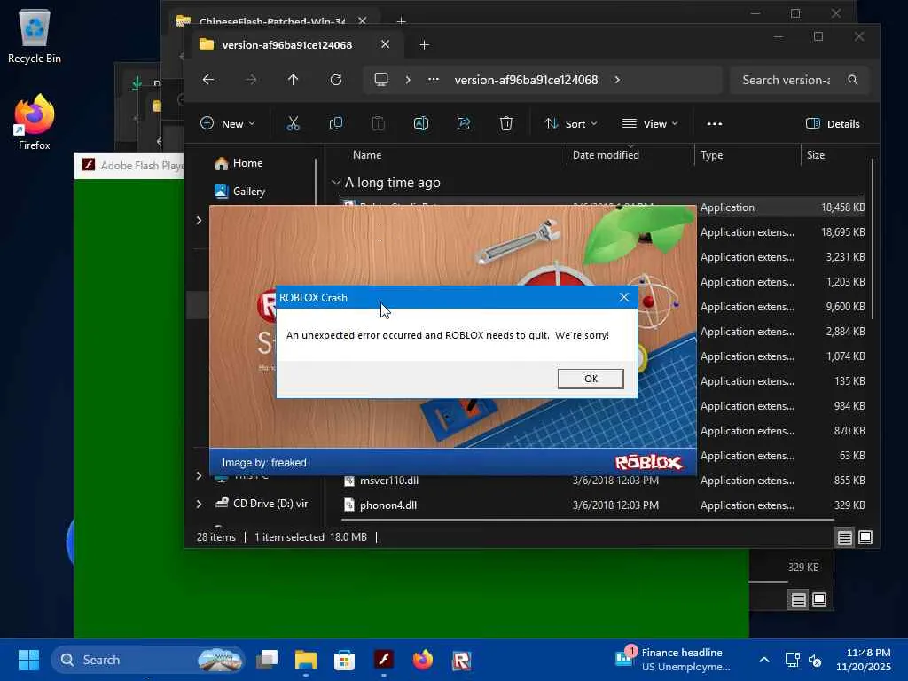
Task: Open Firefox from the taskbar
Action: pyautogui.click(x=422, y=660)
